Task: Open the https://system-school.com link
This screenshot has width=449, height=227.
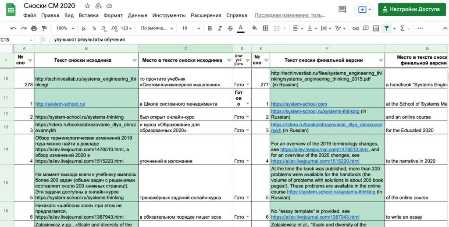Action: point(299,104)
